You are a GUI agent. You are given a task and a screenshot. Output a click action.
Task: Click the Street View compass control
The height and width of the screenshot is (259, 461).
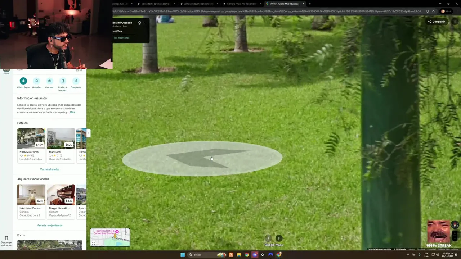click(x=455, y=225)
